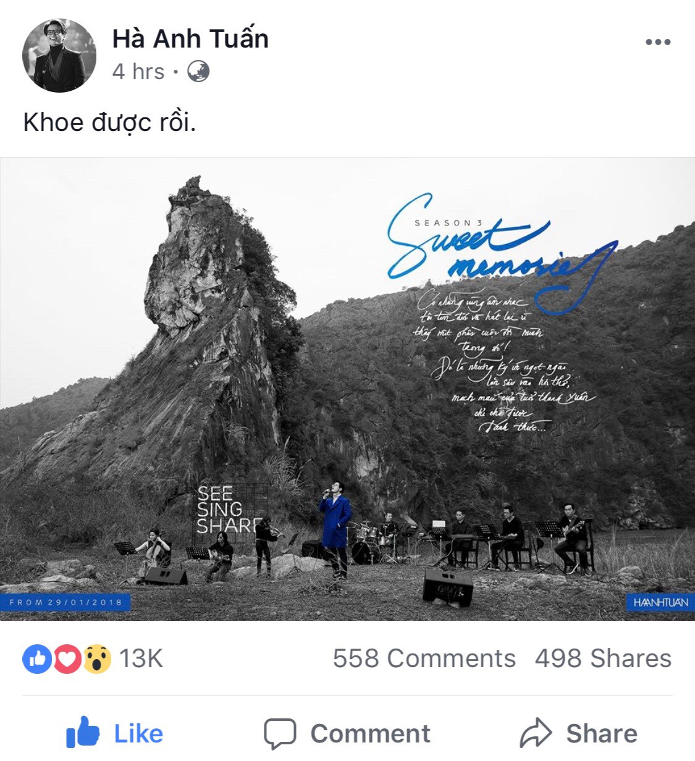Click Hà Anh Tuấn's profile picture

coord(59,56)
